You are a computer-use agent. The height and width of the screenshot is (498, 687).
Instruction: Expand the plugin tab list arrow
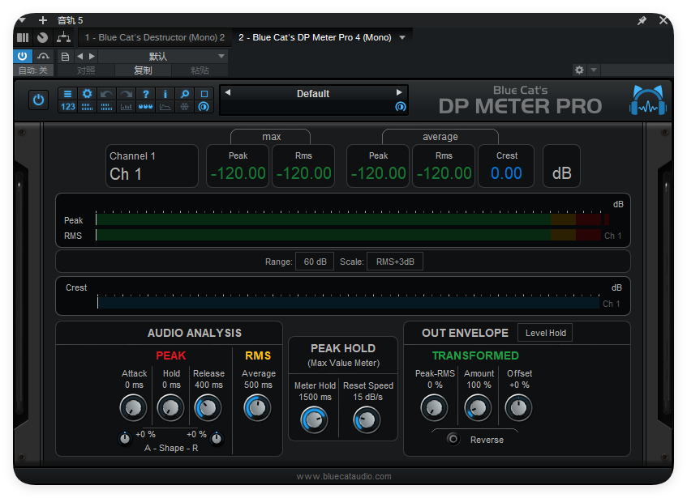coord(402,37)
